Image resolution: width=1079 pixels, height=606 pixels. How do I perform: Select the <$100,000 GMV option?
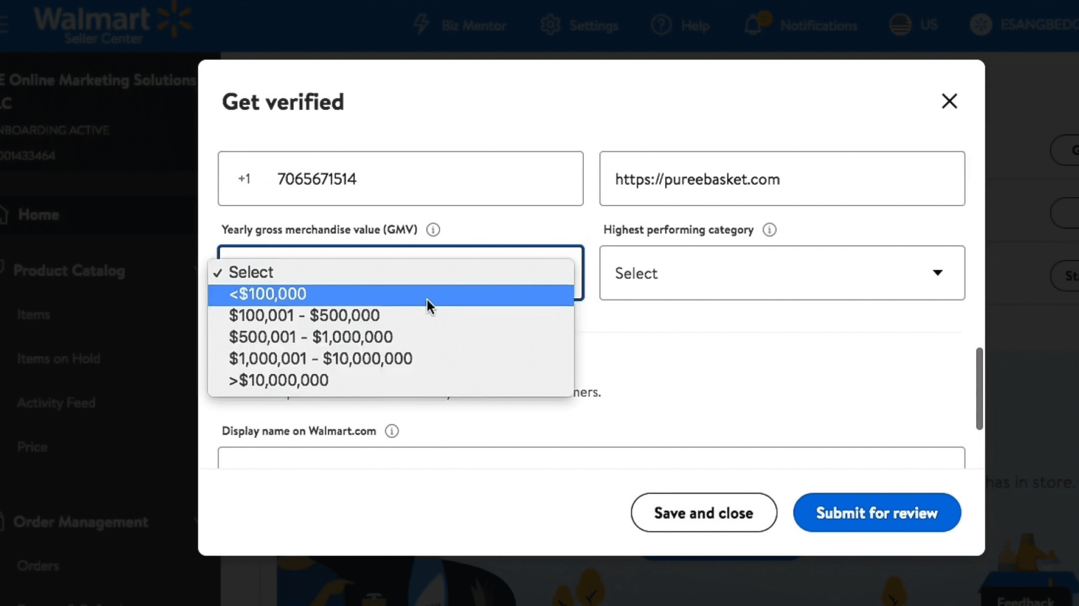[267, 294]
